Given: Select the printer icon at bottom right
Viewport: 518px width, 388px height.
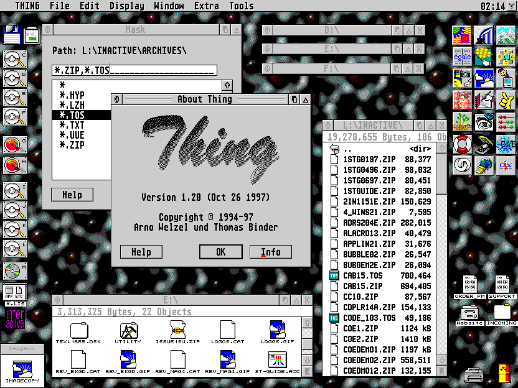Looking at the screenshot, I should [474, 374].
